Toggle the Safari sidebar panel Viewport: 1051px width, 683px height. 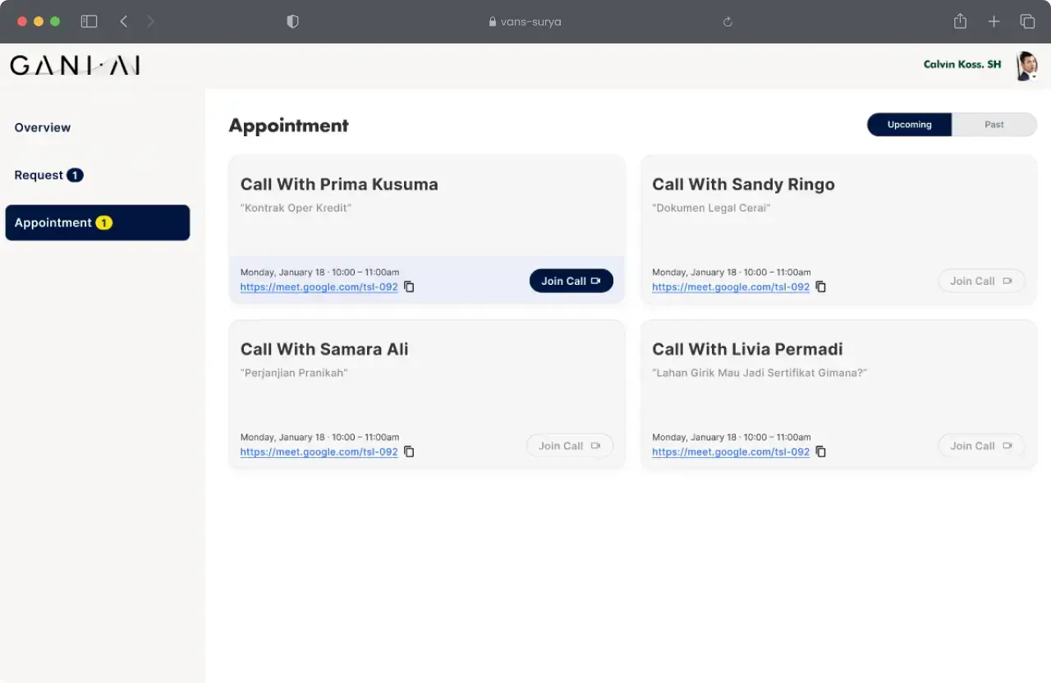click(x=89, y=21)
